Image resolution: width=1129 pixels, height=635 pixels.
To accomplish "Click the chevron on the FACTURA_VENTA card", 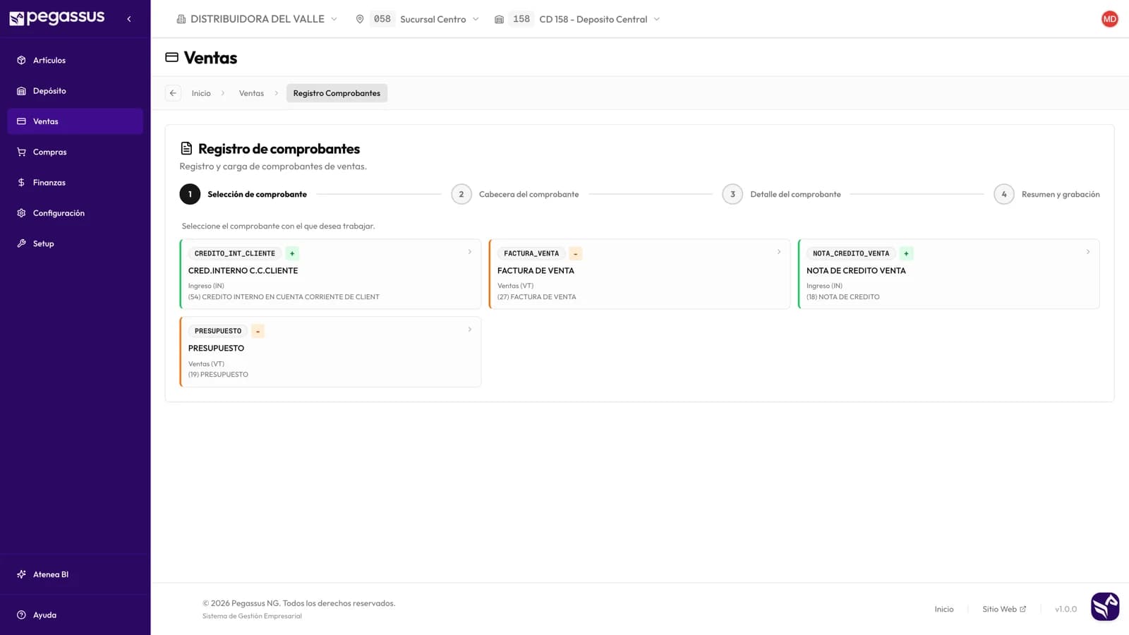I will point(779,252).
